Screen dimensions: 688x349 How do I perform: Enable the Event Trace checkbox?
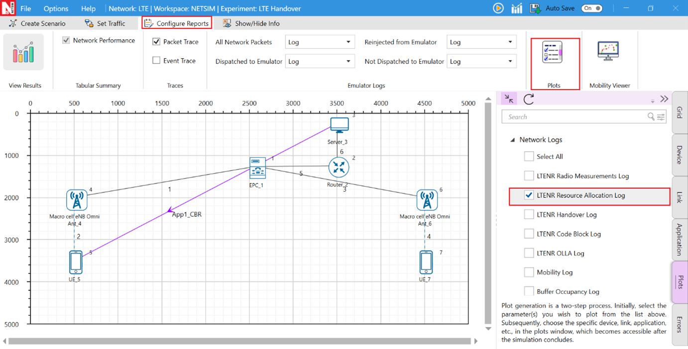[x=156, y=61]
